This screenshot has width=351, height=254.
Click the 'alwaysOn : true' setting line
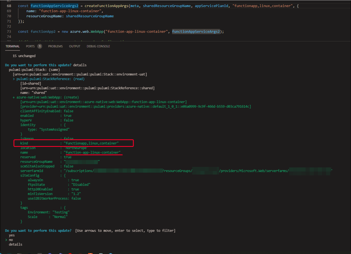coord(53,180)
